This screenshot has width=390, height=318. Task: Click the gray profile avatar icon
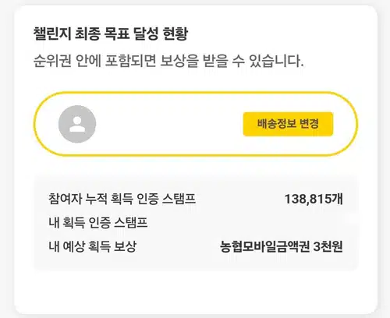[77, 124]
